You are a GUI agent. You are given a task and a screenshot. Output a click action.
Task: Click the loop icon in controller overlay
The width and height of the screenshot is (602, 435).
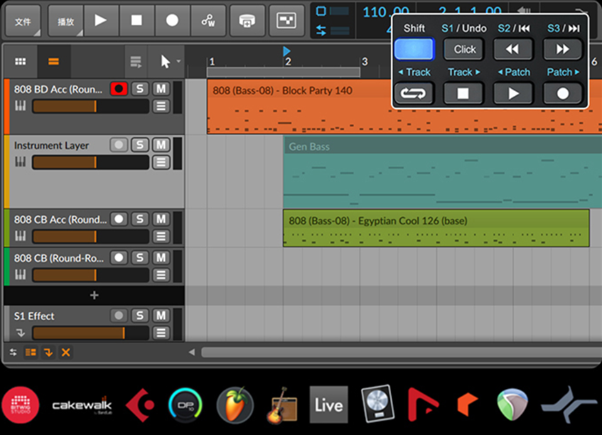click(x=414, y=94)
